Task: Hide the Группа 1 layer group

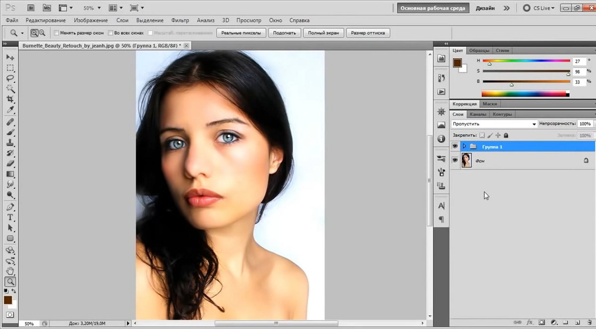Action: pos(454,146)
